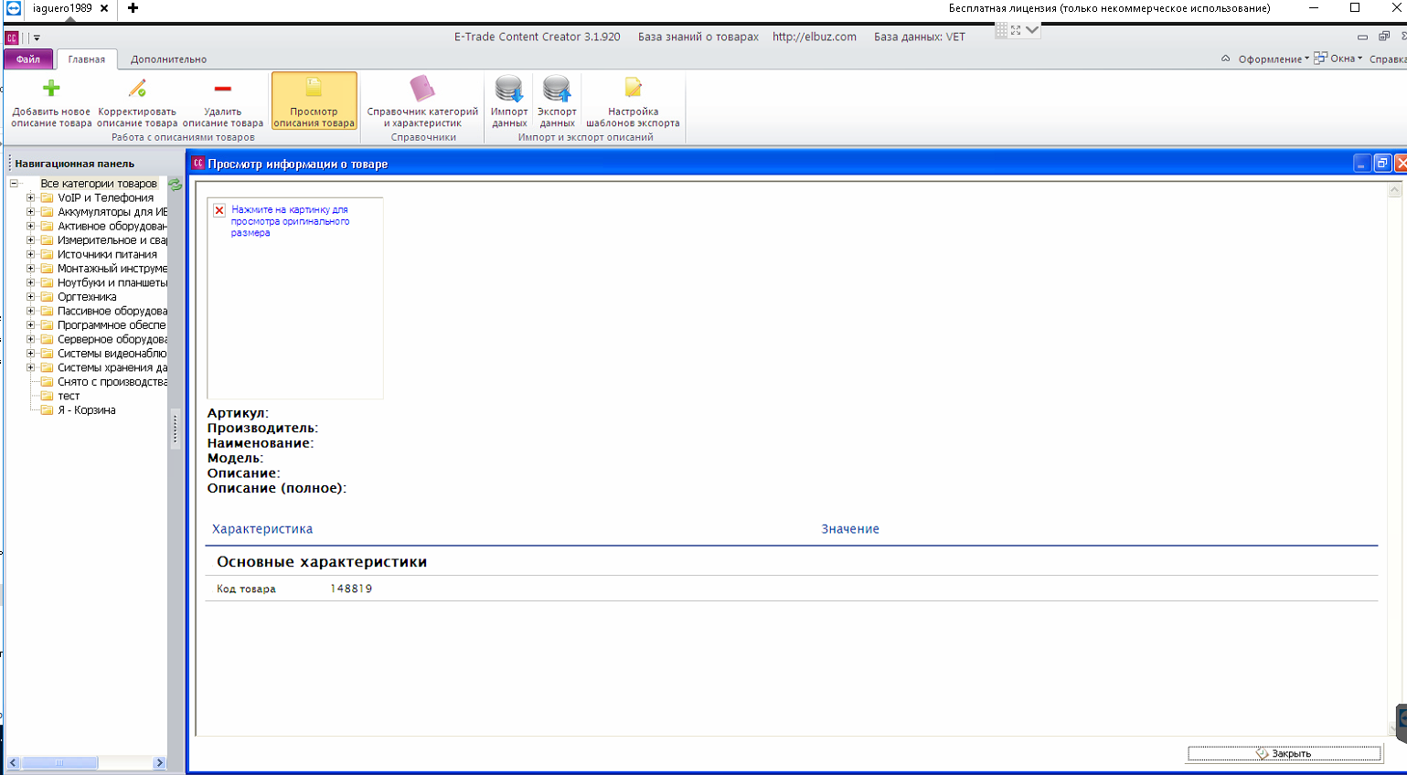Open Настройка шаблонов экспорта note icon

click(x=633, y=89)
